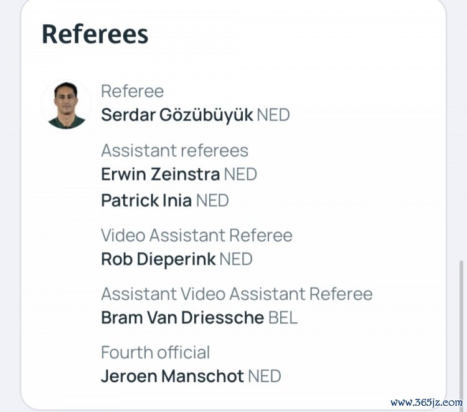Click the referee's profile photo
The height and width of the screenshot is (412, 467).
point(66,105)
